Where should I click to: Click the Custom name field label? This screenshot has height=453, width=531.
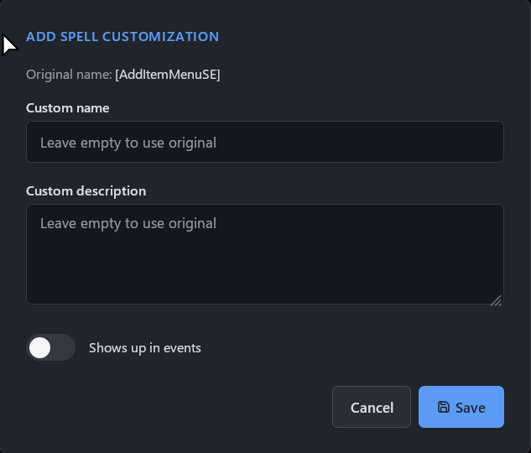coord(68,108)
